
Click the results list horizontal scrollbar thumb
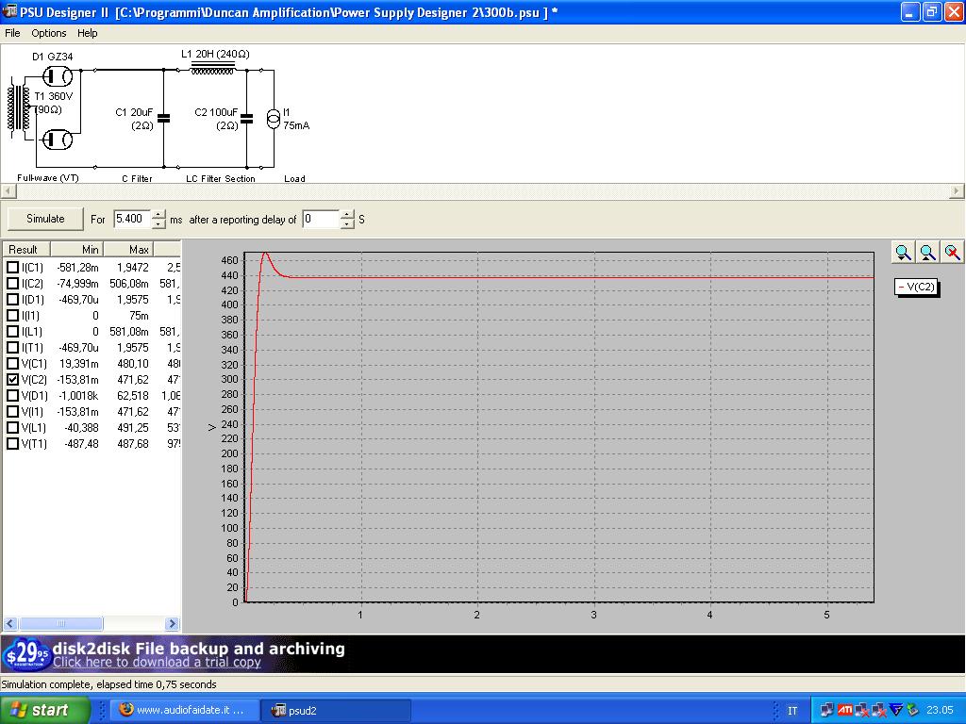(x=60, y=624)
